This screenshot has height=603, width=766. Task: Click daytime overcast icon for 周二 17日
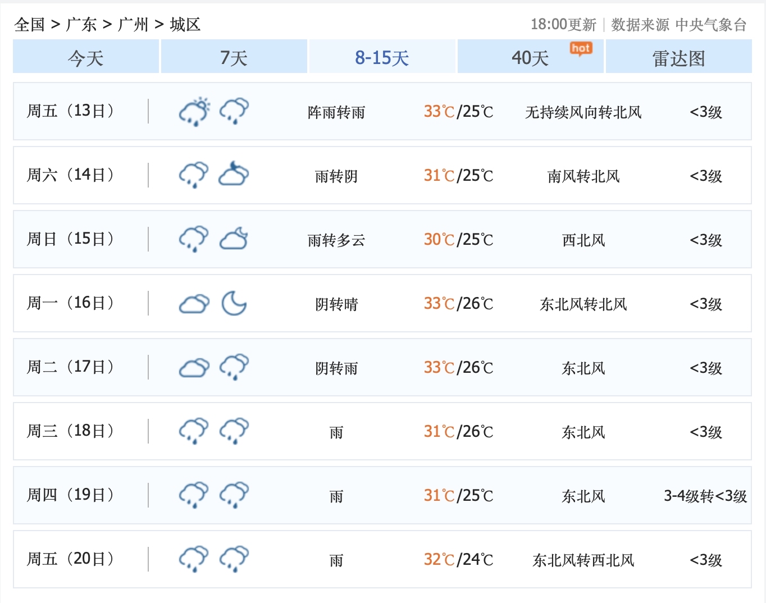point(194,368)
